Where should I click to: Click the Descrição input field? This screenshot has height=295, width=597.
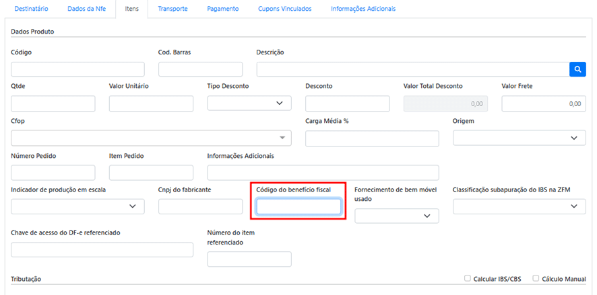click(412, 69)
